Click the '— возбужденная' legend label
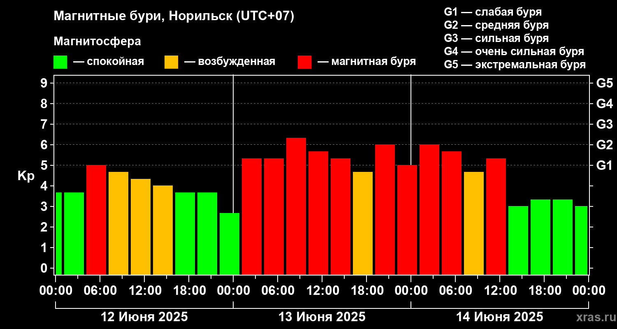617x329 pixels. (230, 62)
